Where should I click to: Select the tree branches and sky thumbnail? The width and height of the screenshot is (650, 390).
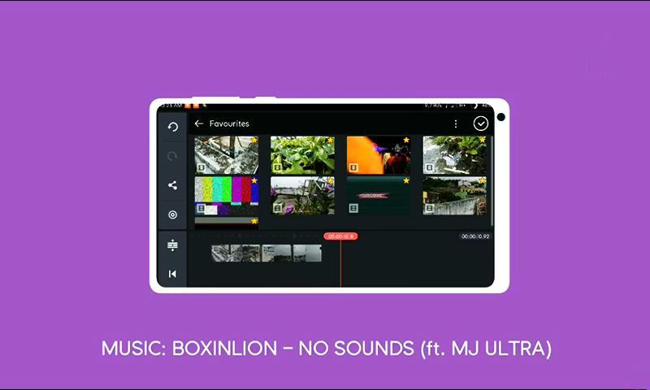[x=455, y=155]
